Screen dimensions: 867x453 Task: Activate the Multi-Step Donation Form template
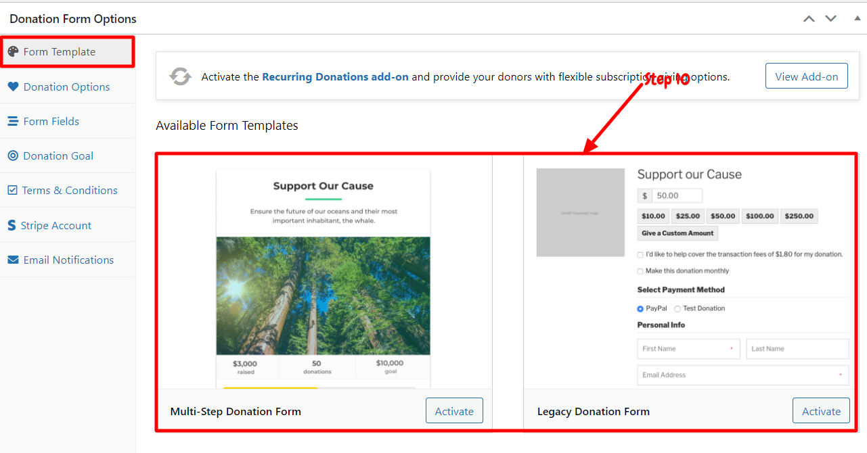(x=454, y=411)
